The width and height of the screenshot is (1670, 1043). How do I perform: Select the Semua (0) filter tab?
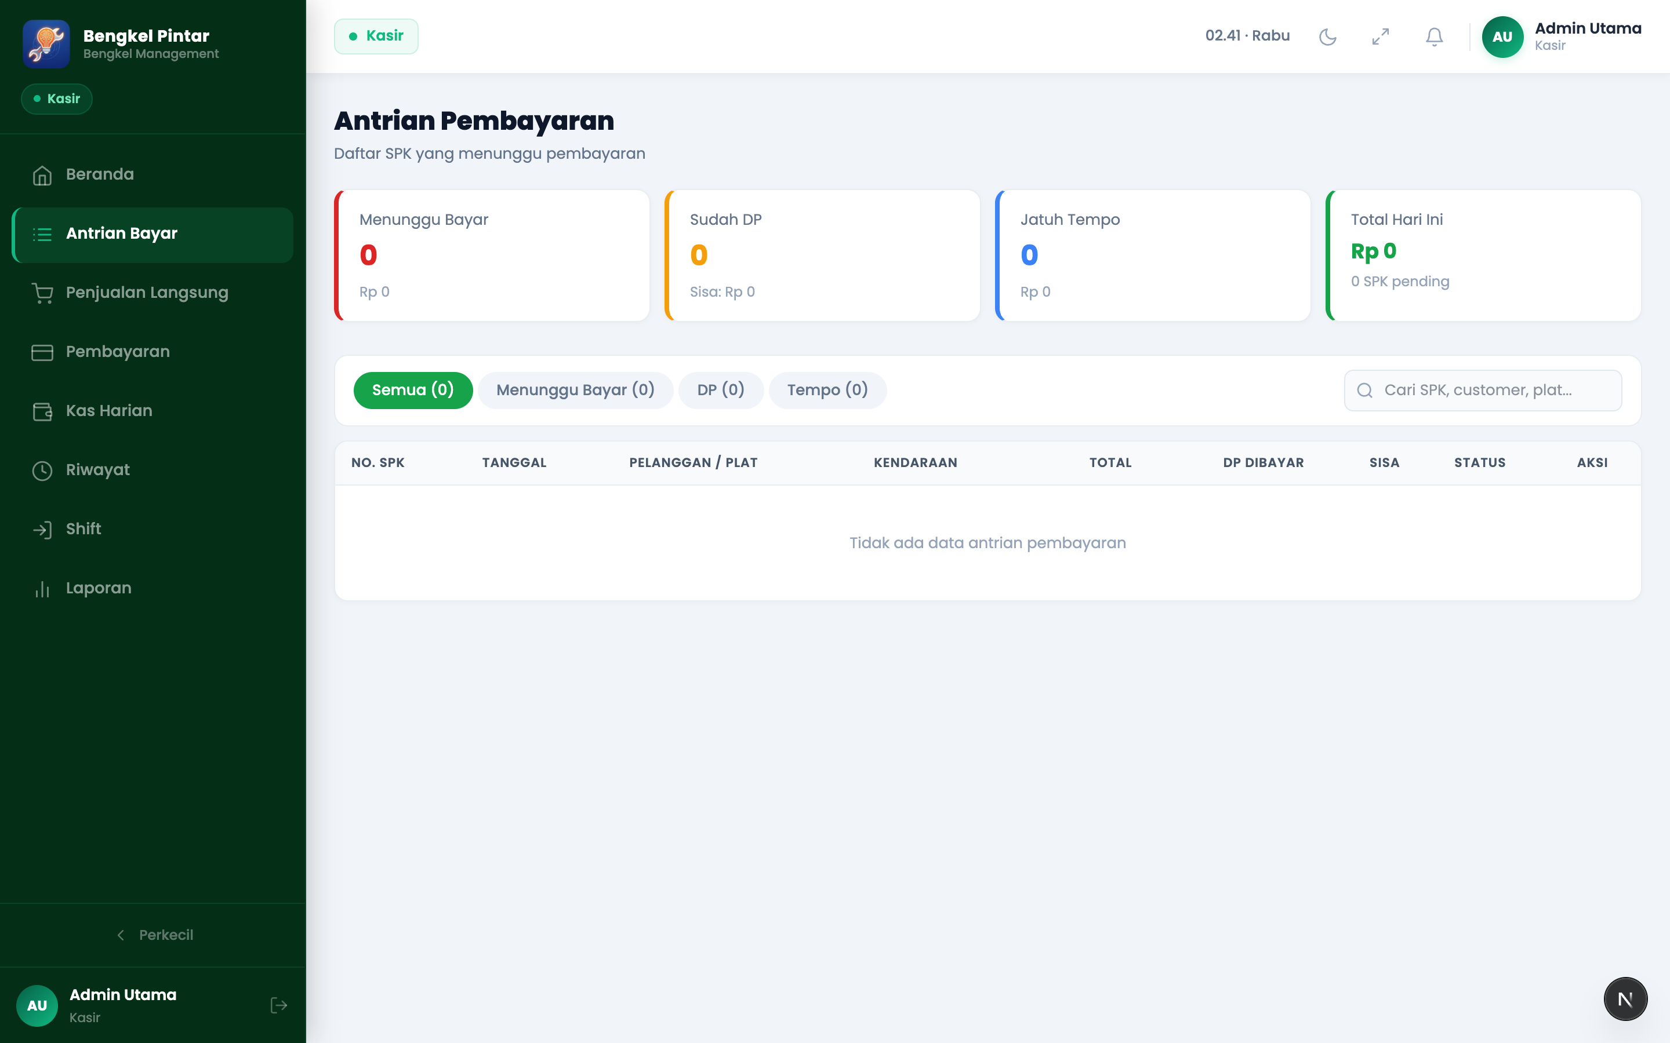[x=413, y=391]
